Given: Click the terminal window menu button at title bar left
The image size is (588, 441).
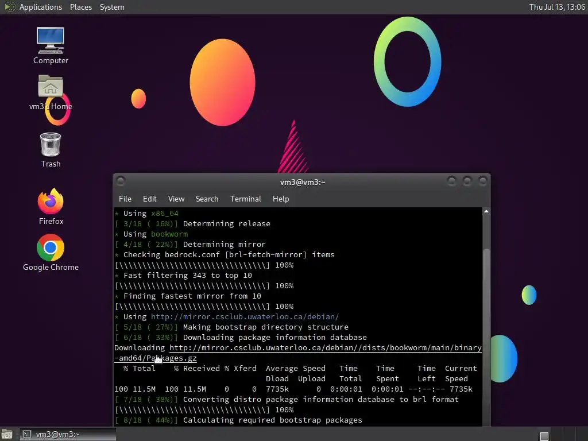Looking at the screenshot, I should (x=121, y=181).
